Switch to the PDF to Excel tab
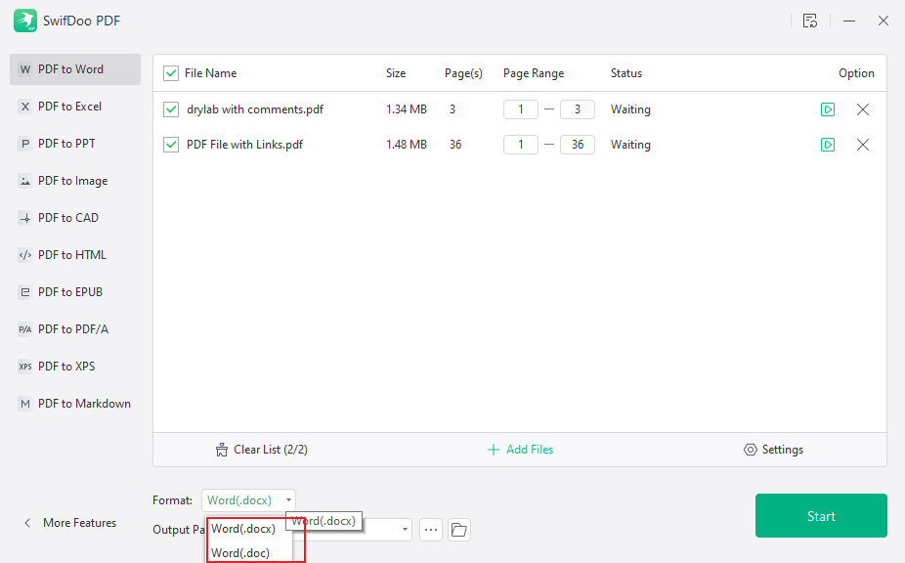This screenshot has height=563, width=905. click(74, 106)
